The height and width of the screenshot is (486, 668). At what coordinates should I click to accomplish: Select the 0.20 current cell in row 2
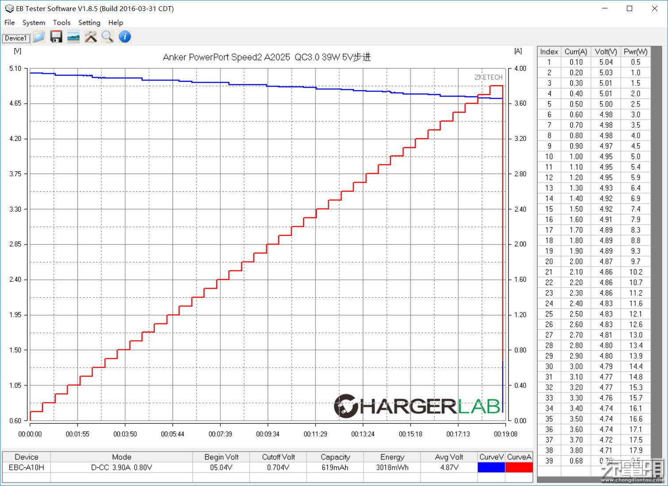click(x=576, y=73)
